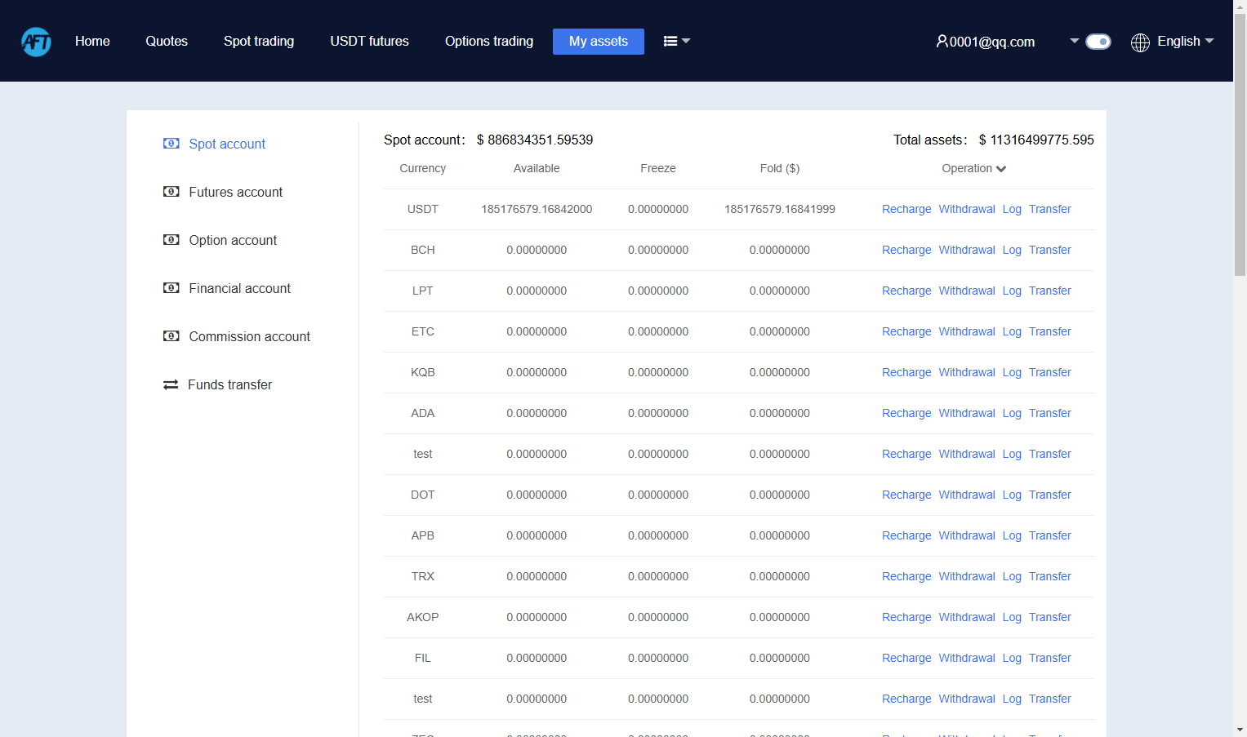
Task: Click the Funds transfer arrows icon
Action: click(x=171, y=384)
